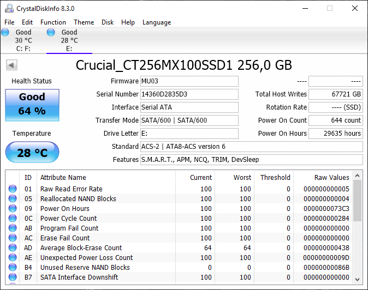Click the scroll up arrow of attribute list
Image resolution: width=368 pixels, height=290 pixels.
pos(358,176)
